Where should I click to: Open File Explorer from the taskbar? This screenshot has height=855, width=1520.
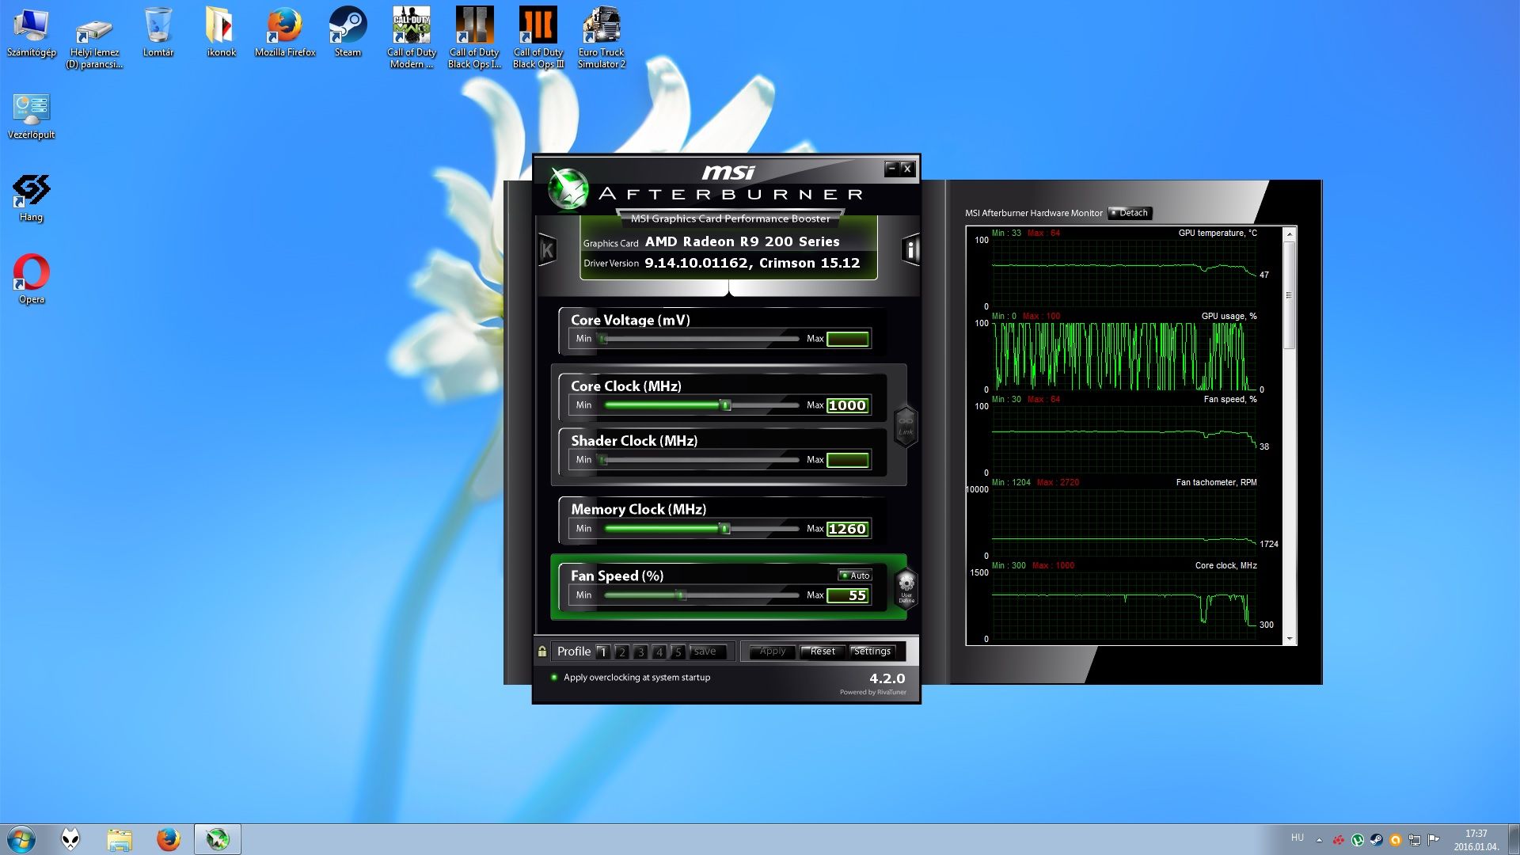120,839
